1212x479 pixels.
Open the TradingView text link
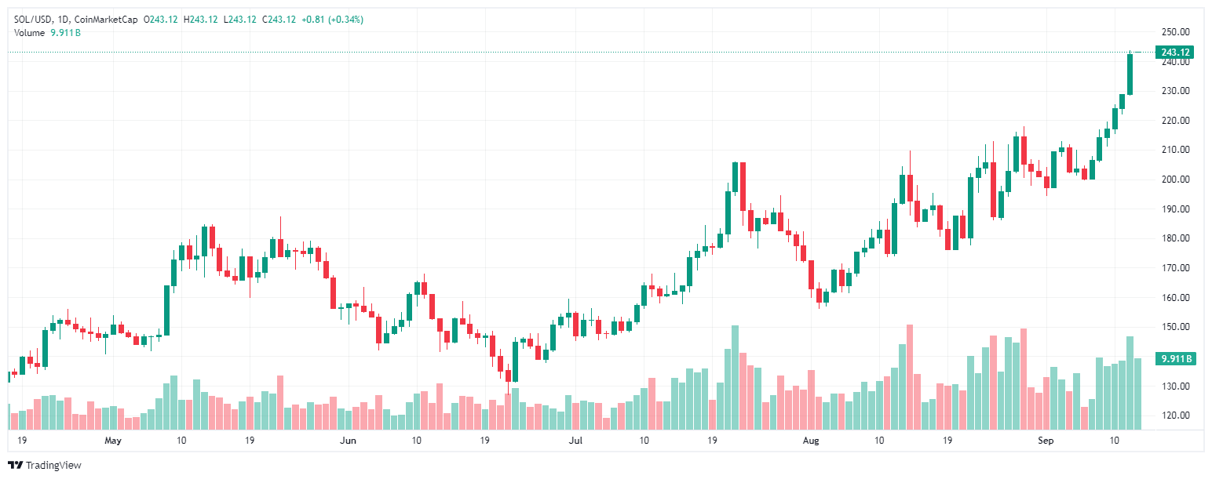tap(53, 465)
